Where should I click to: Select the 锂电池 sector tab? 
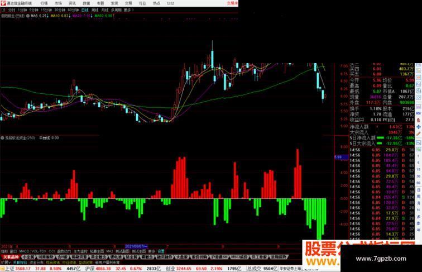116,257
